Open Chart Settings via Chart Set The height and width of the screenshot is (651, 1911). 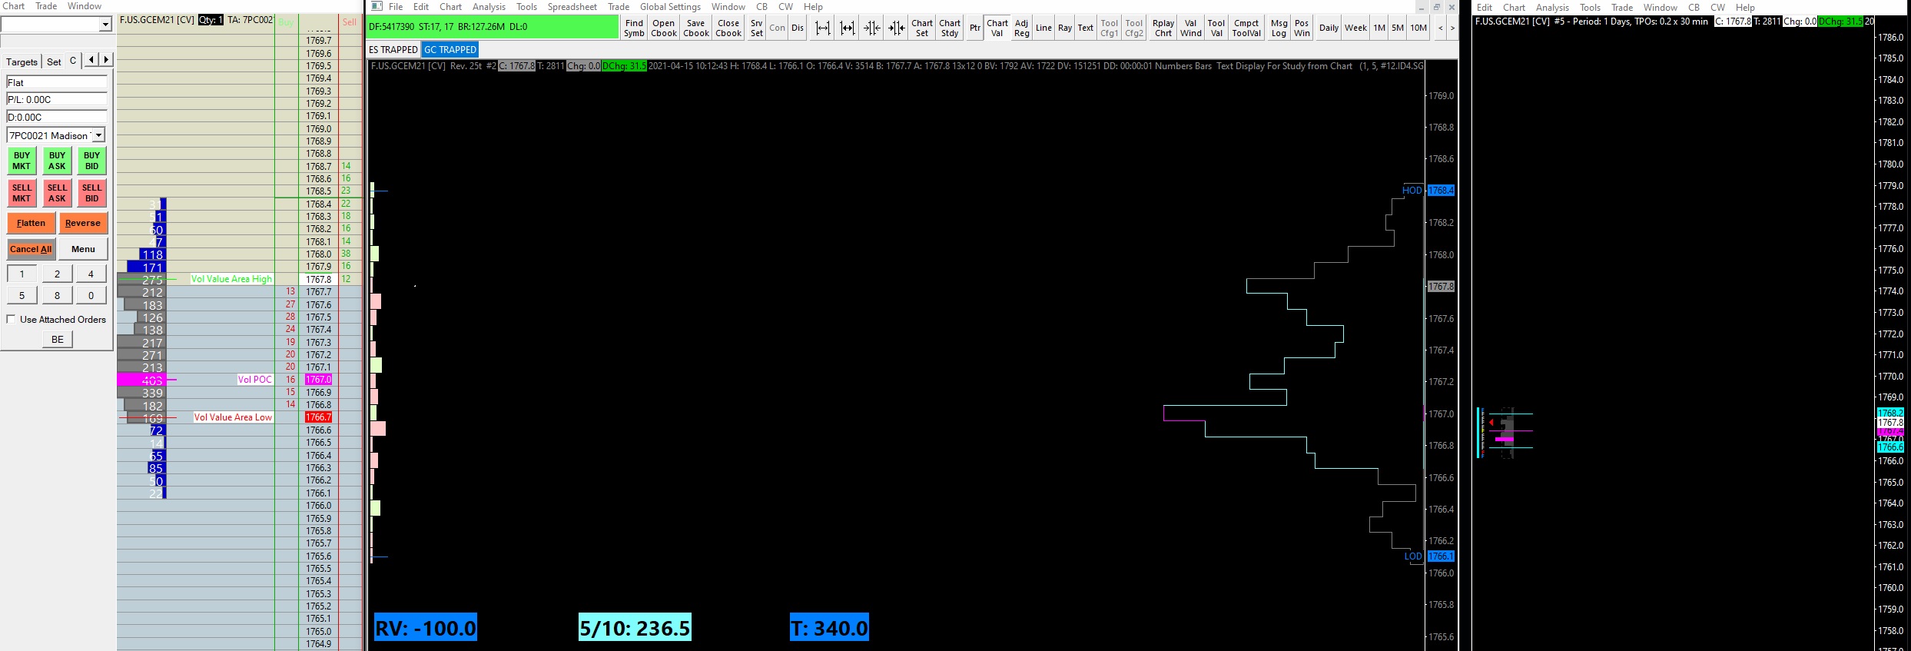coord(922,28)
